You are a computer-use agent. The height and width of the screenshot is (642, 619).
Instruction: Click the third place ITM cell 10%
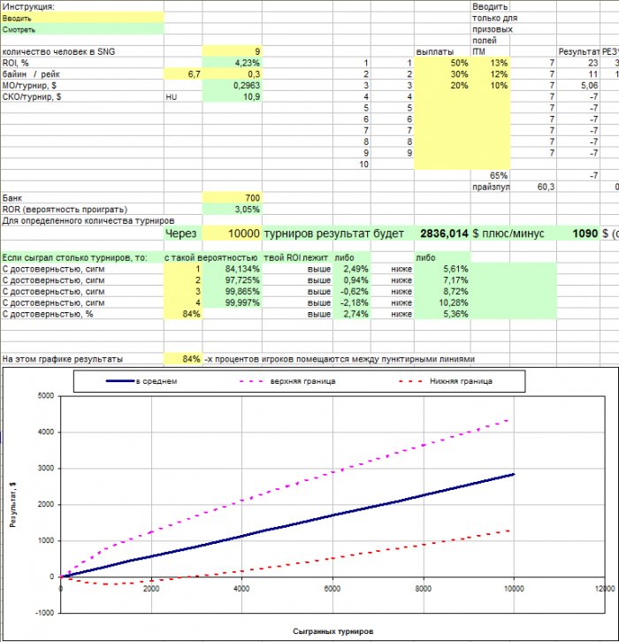pos(490,86)
